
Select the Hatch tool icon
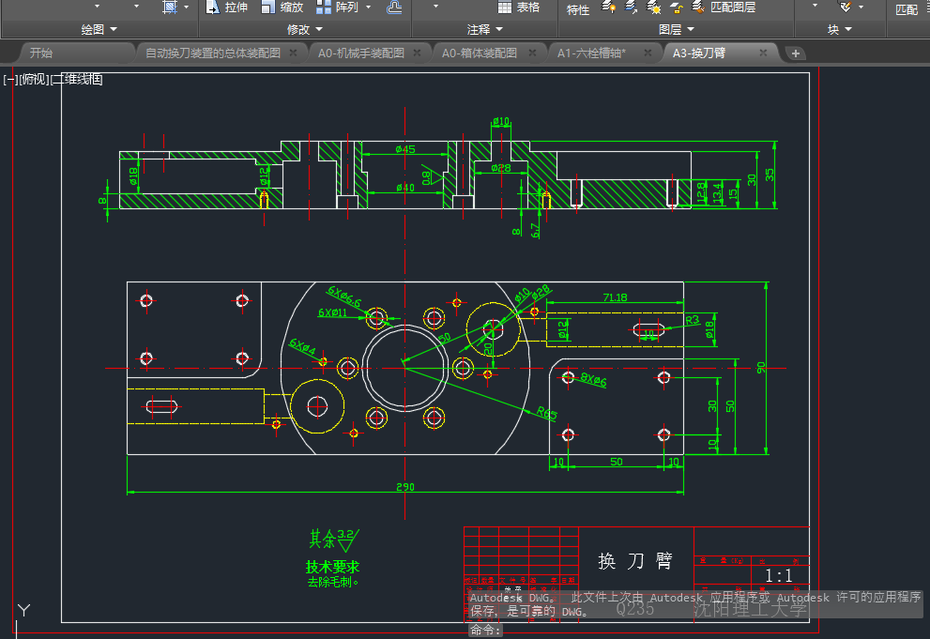(x=170, y=8)
